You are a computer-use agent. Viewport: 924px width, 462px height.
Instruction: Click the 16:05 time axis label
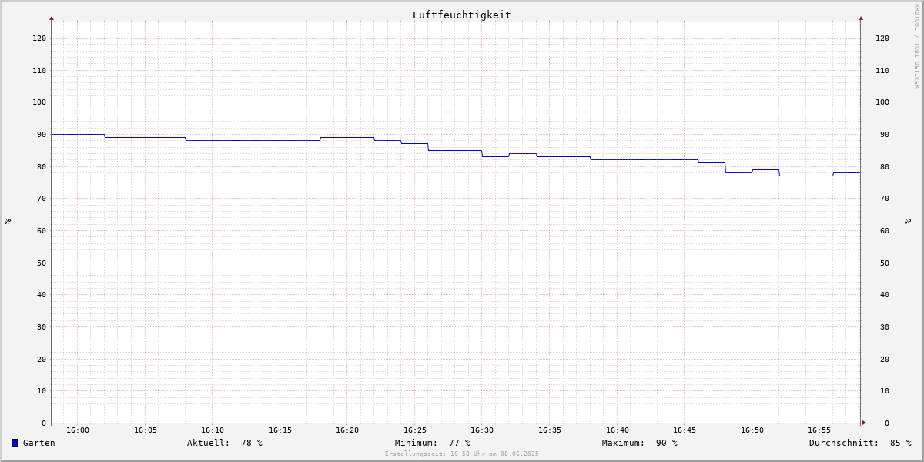coord(146,430)
